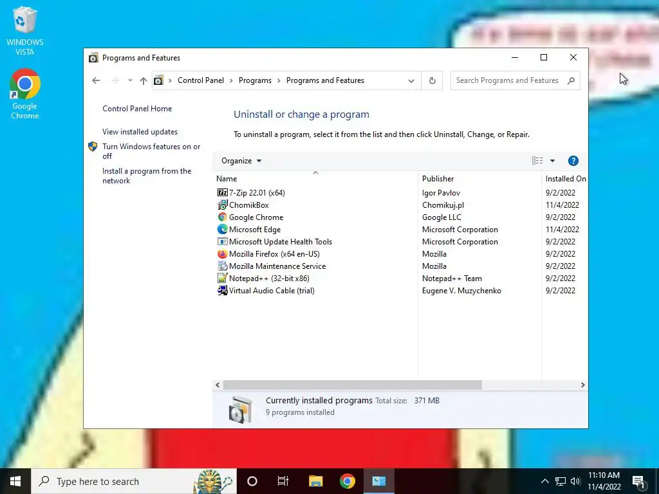Image resolution: width=659 pixels, height=494 pixels.
Task: Open View installed updates link
Action: click(x=140, y=131)
